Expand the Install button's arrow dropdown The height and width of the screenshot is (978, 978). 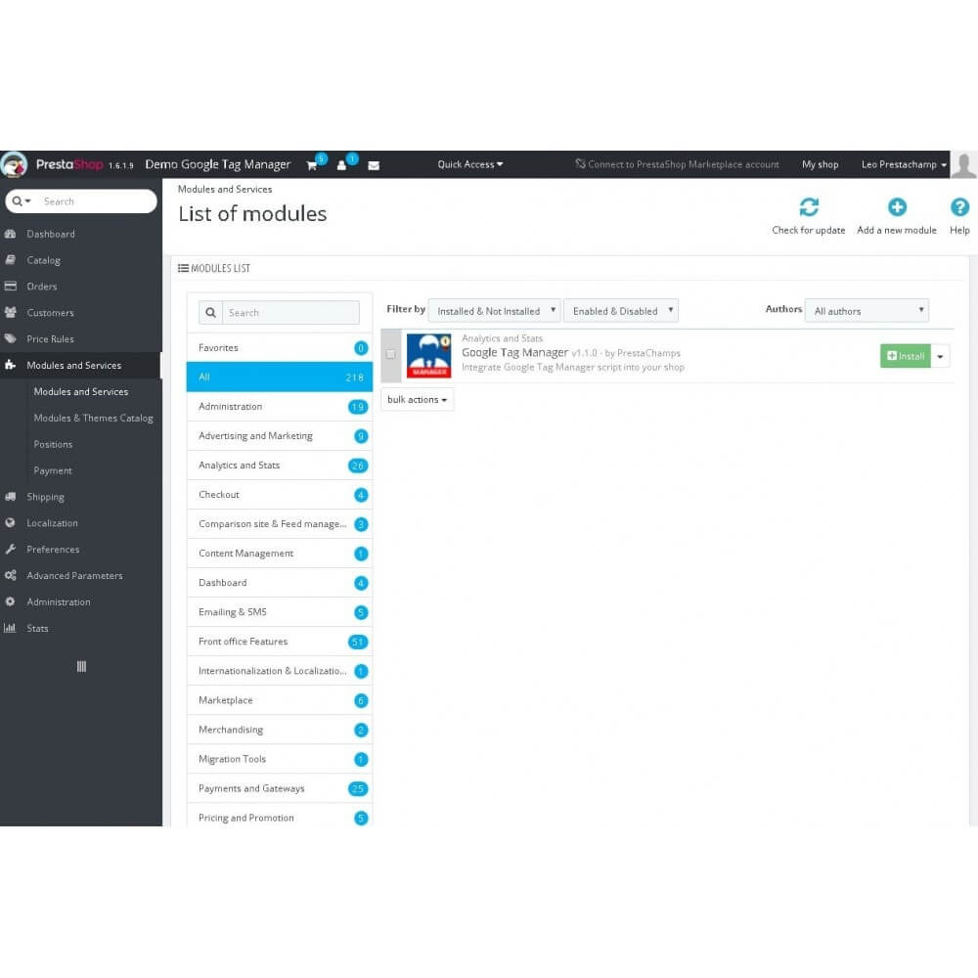pos(940,356)
